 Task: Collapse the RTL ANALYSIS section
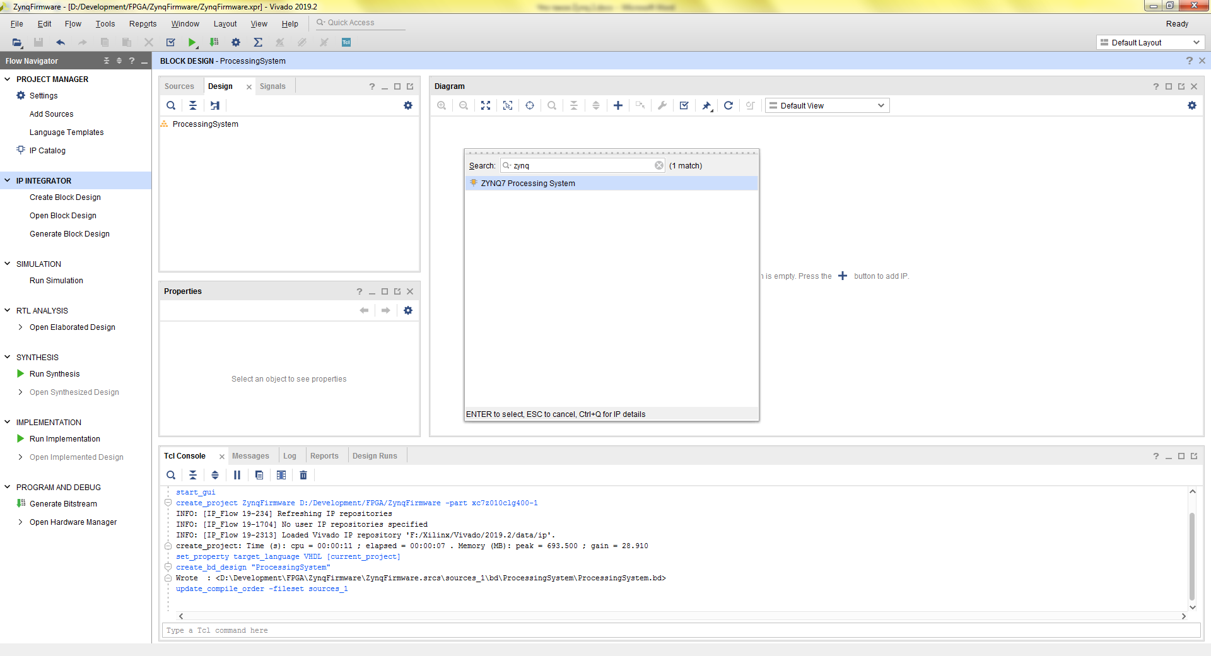[8, 310]
